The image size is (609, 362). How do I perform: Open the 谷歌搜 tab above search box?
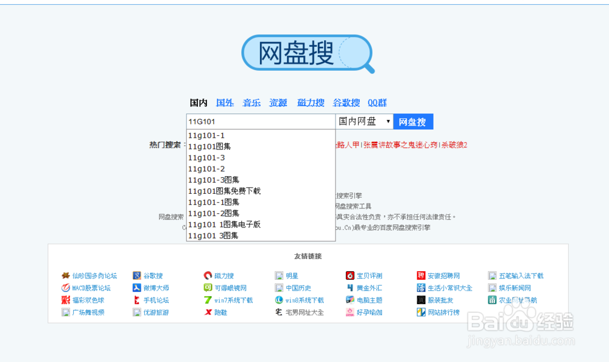[x=346, y=102]
